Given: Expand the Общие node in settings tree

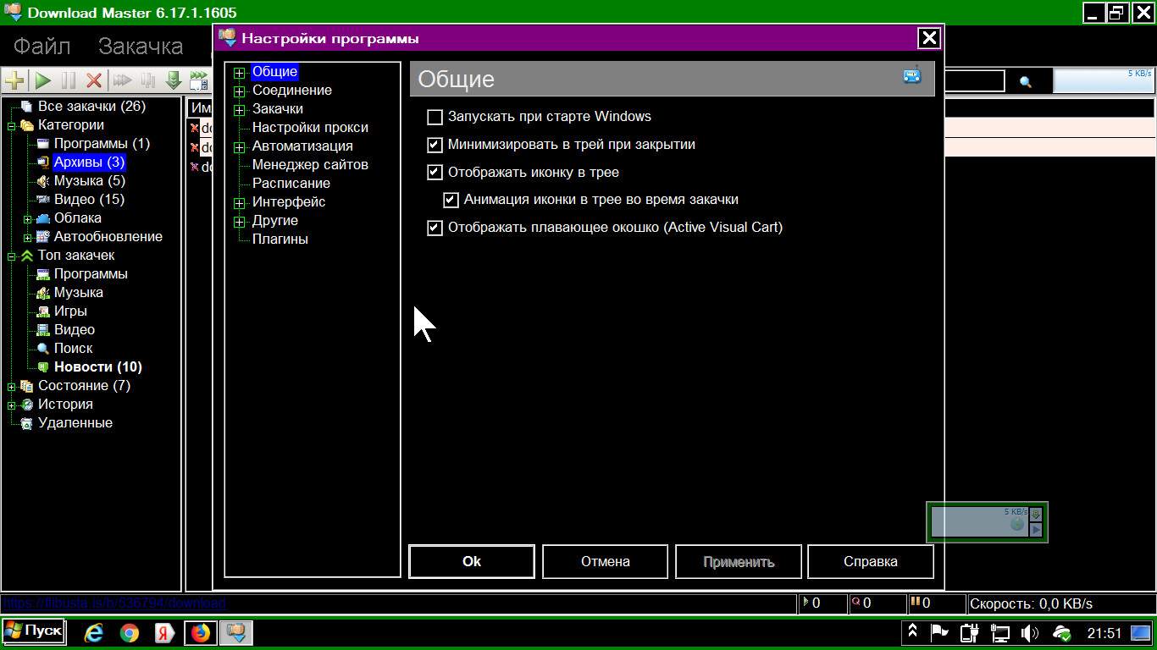Looking at the screenshot, I should pyautogui.click(x=239, y=74).
